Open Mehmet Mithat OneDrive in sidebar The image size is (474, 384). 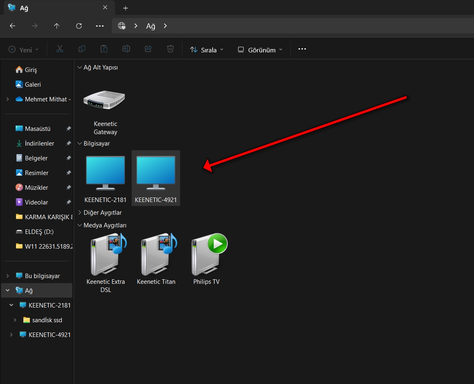[43, 99]
